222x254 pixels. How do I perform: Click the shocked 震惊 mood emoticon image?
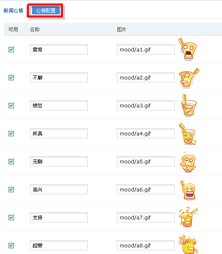188,49
